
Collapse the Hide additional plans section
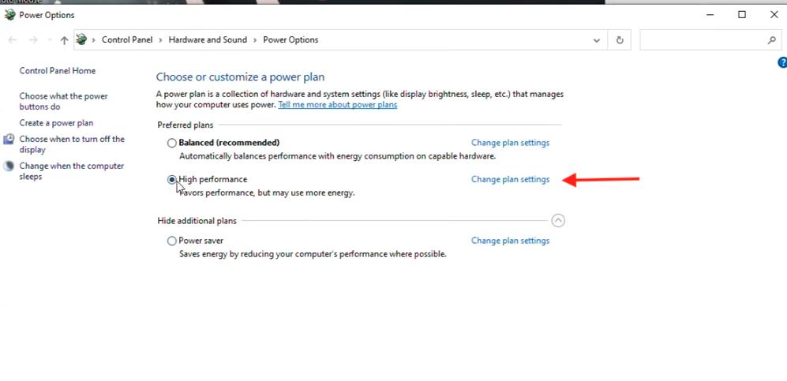tap(558, 221)
